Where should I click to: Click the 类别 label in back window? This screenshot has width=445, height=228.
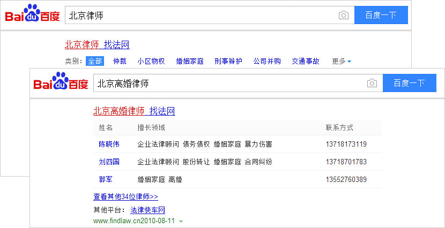pyautogui.click(x=73, y=61)
